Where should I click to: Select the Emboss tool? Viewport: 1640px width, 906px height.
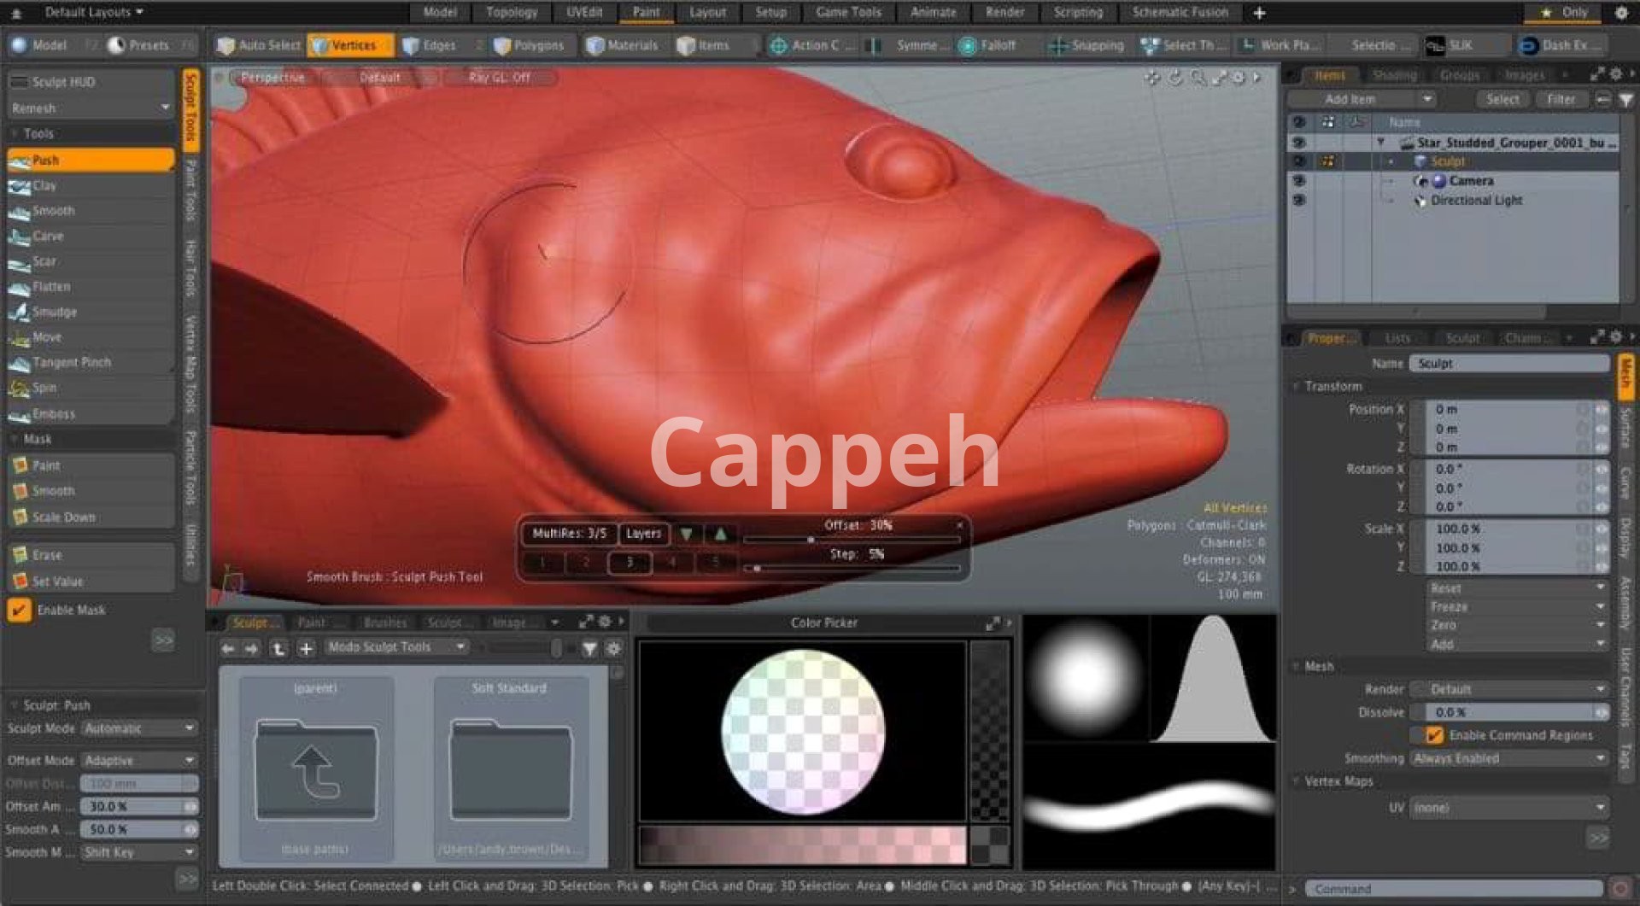(53, 414)
